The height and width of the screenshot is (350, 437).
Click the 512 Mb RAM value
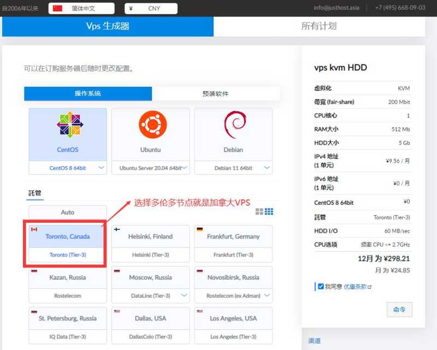(x=400, y=129)
